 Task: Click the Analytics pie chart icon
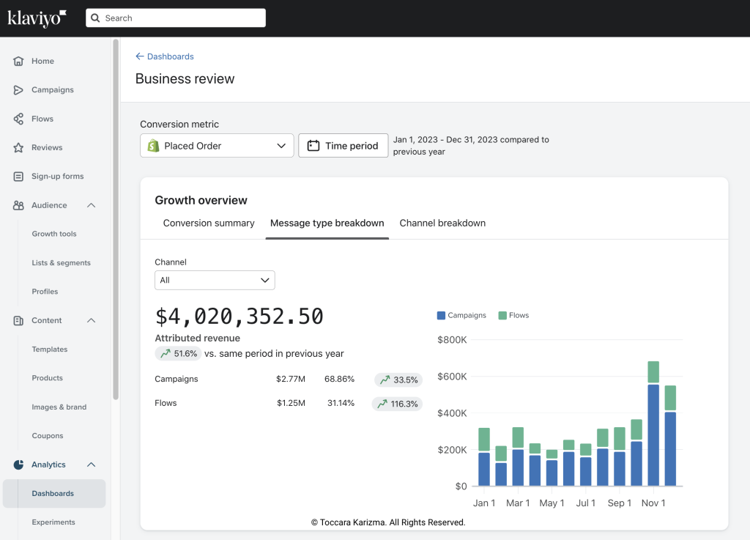coord(19,465)
